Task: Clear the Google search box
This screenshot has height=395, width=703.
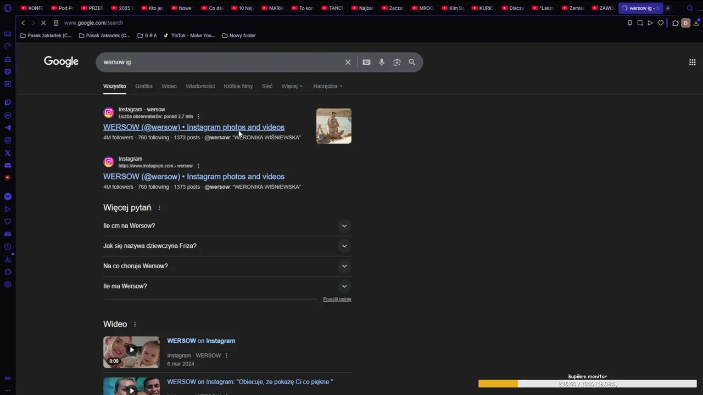Action: point(348,62)
